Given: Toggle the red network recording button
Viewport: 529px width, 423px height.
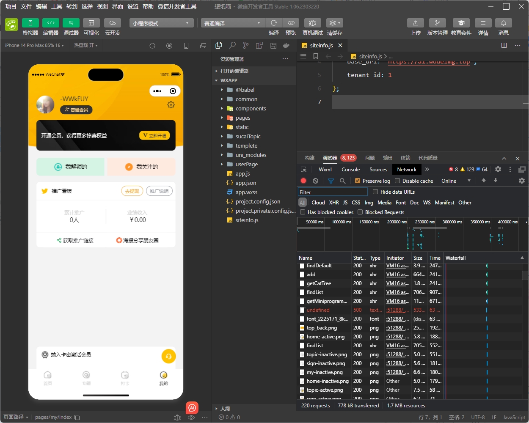Looking at the screenshot, I should point(303,181).
